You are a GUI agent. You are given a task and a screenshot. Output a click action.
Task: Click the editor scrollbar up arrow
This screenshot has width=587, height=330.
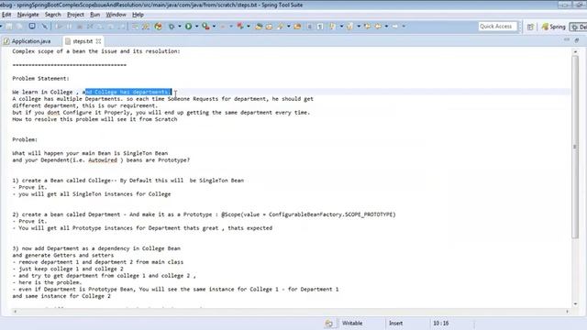[575, 51]
